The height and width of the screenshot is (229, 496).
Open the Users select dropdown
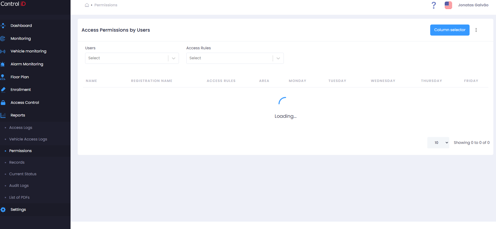tap(132, 58)
